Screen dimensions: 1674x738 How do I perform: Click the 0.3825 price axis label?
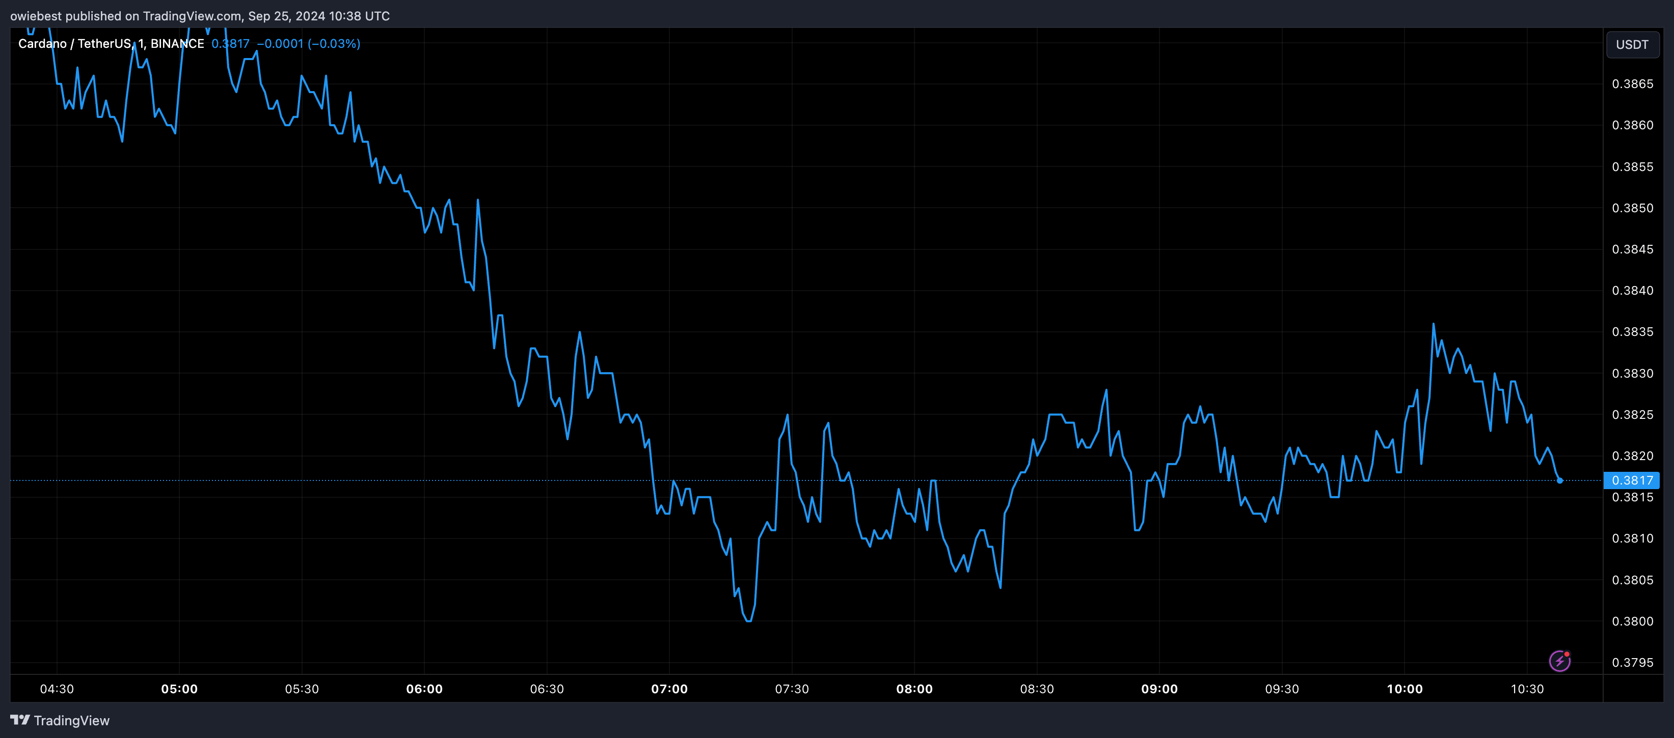(x=1632, y=414)
